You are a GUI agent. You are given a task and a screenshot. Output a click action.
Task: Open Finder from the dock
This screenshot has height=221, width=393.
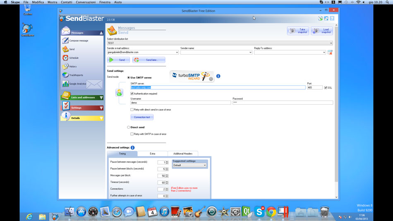(x=69, y=212)
